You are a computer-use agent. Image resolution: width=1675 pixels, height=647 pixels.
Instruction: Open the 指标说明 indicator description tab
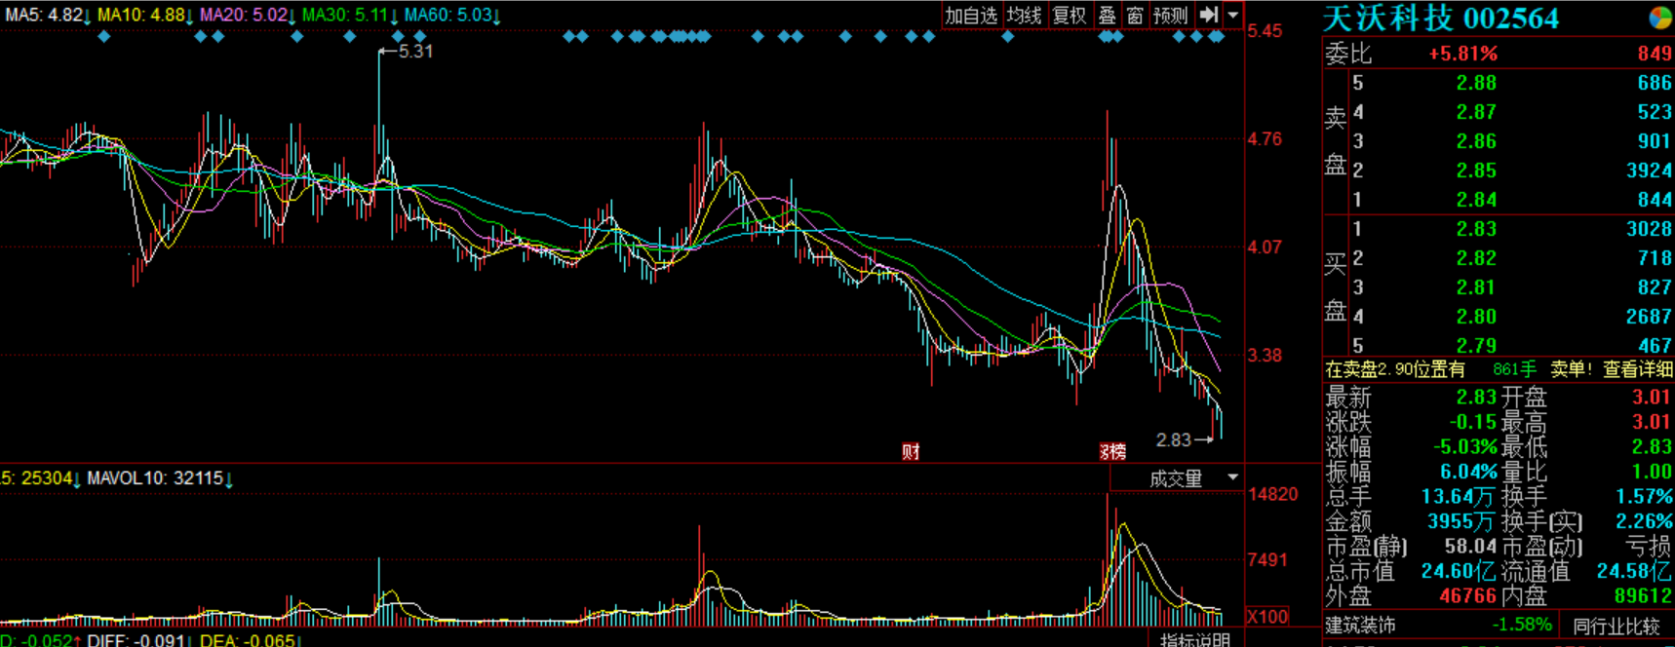1195,640
